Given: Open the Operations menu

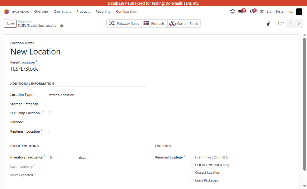Looking at the screenshot, I should point(63,12).
